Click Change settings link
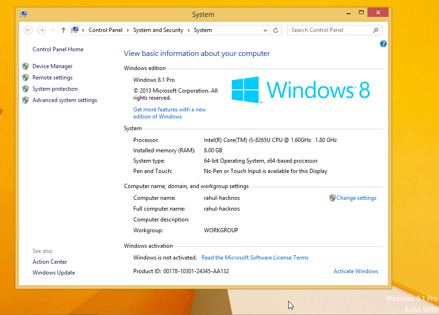 pos(356,198)
